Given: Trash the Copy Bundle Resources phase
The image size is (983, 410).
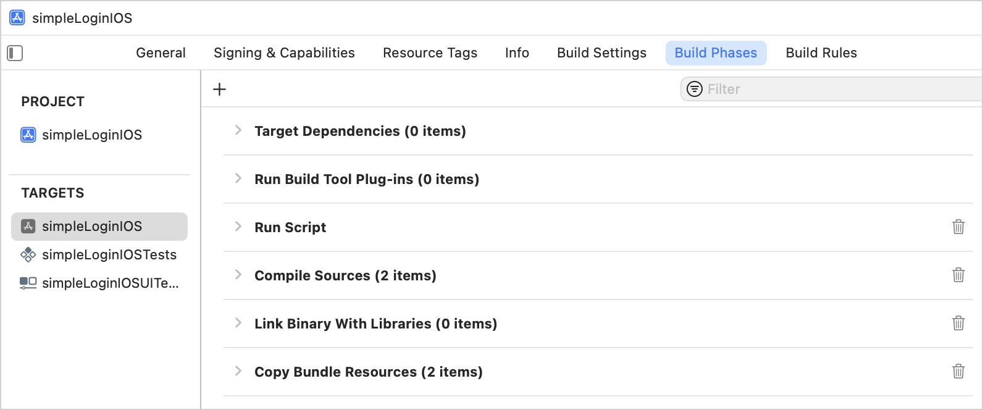Looking at the screenshot, I should coord(958,372).
